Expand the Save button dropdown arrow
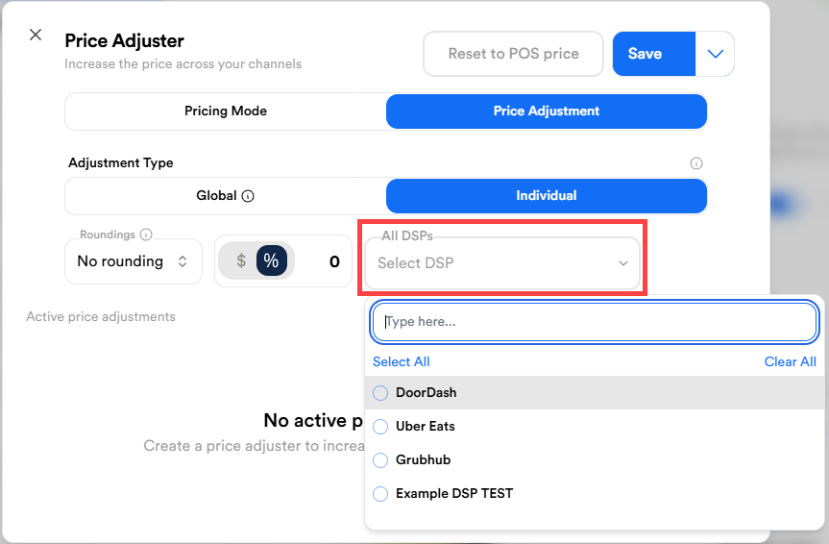This screenshot has height=544, width=829. tap(715, 54)
